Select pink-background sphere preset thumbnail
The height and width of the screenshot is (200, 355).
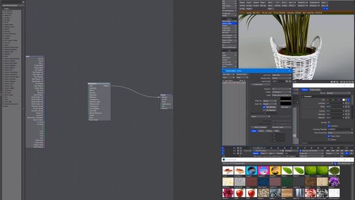coord(263,171)
